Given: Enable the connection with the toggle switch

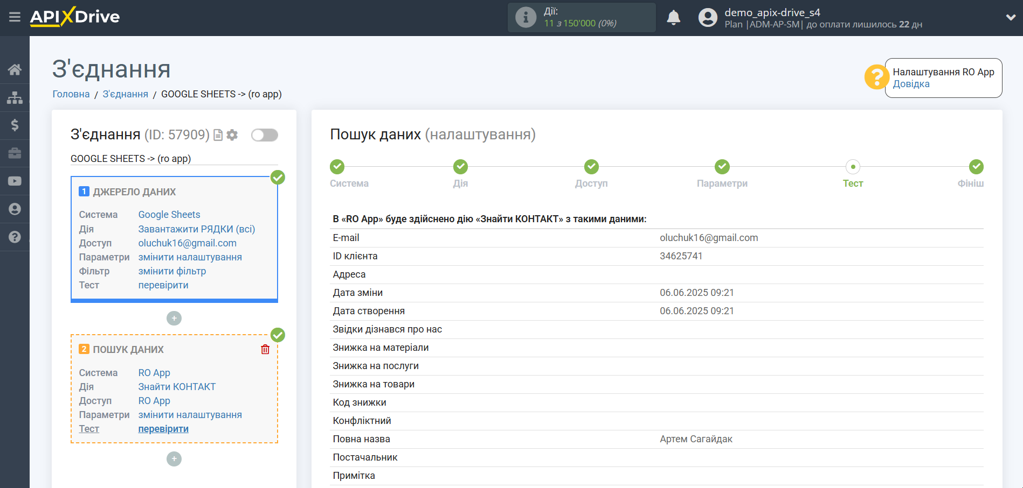Looking at the screenshot, I should [264, 135].
